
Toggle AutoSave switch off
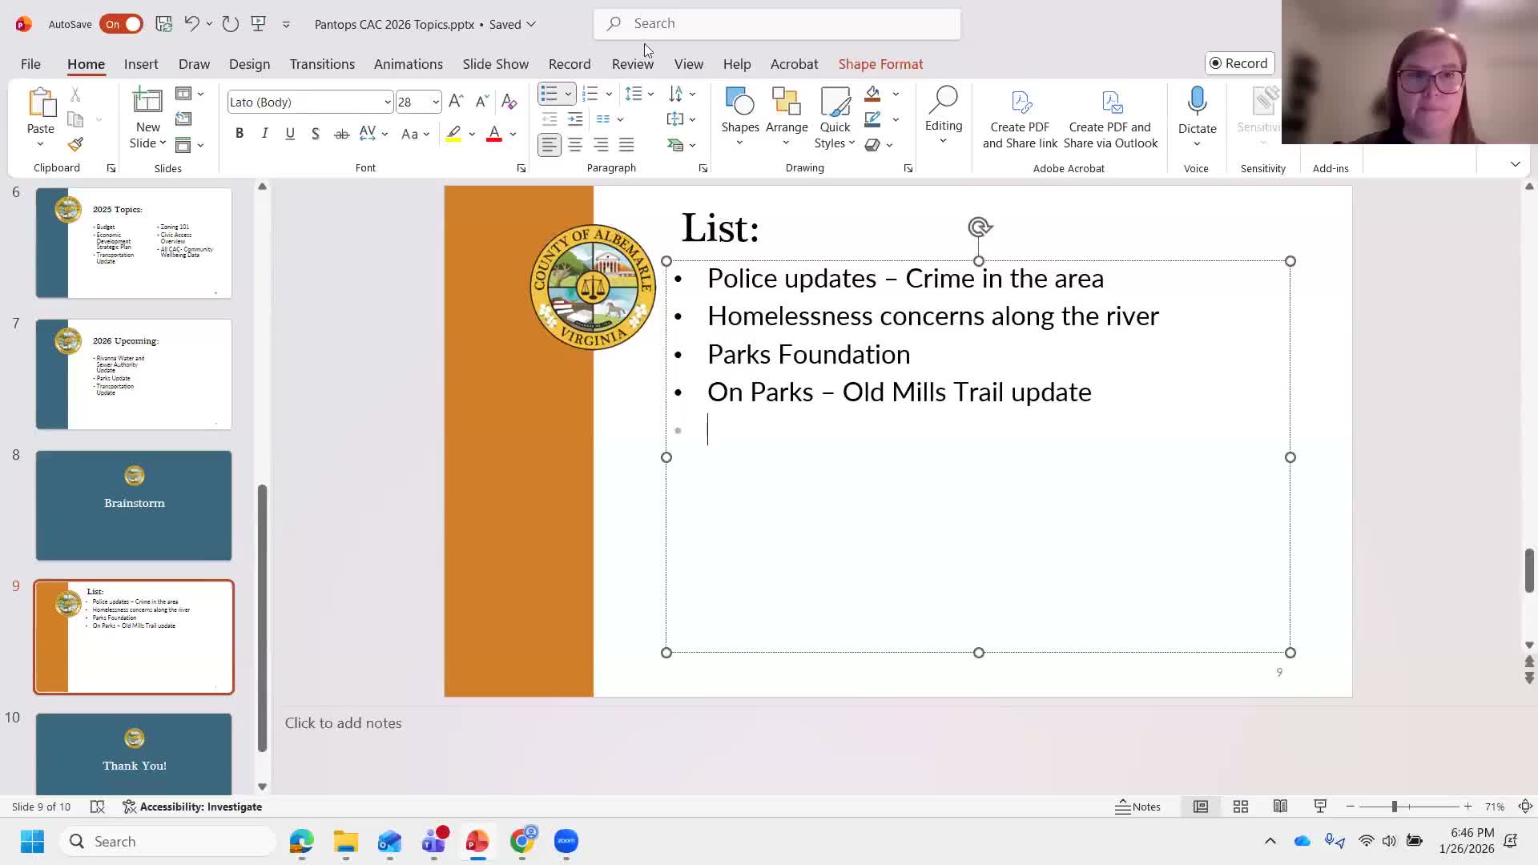click(x=122, y=24)
